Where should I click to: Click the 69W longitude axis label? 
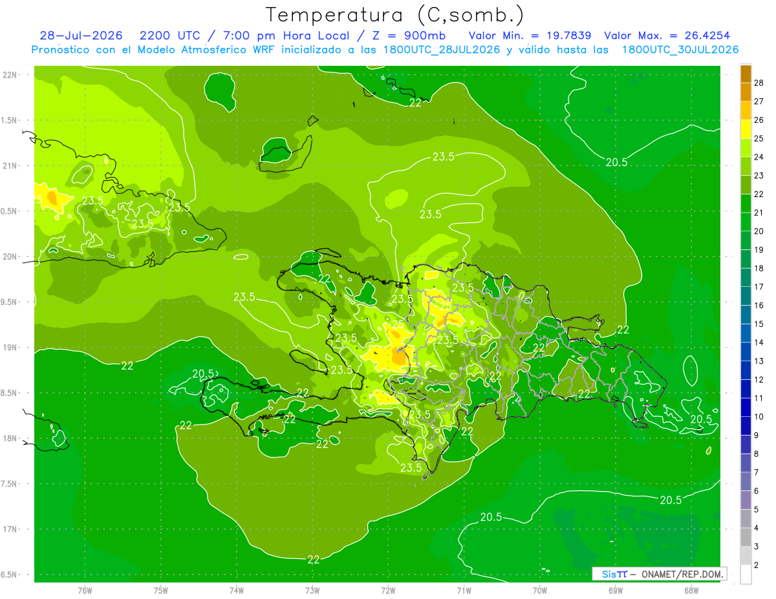[x=616, y=590]
